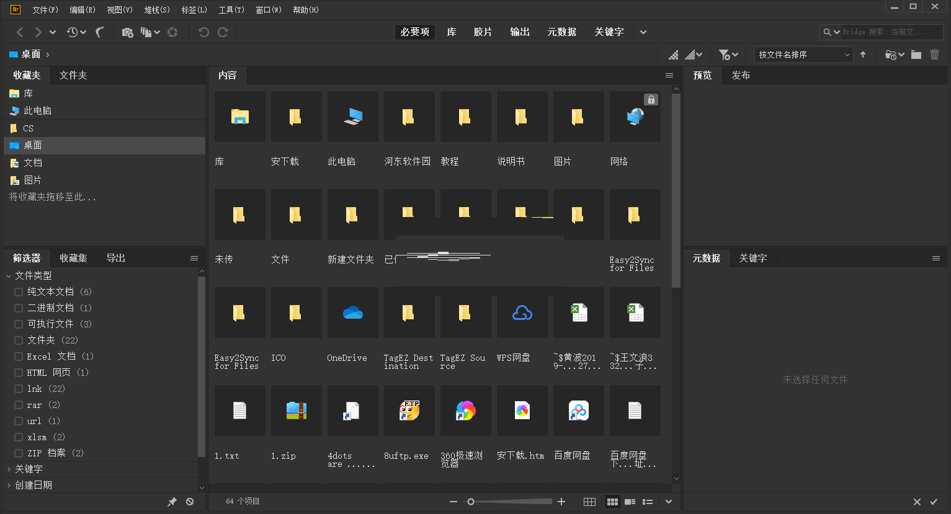951x514 pixels.
Task: Click the boomerang return-to-app icon
Action: pos(100,32)
